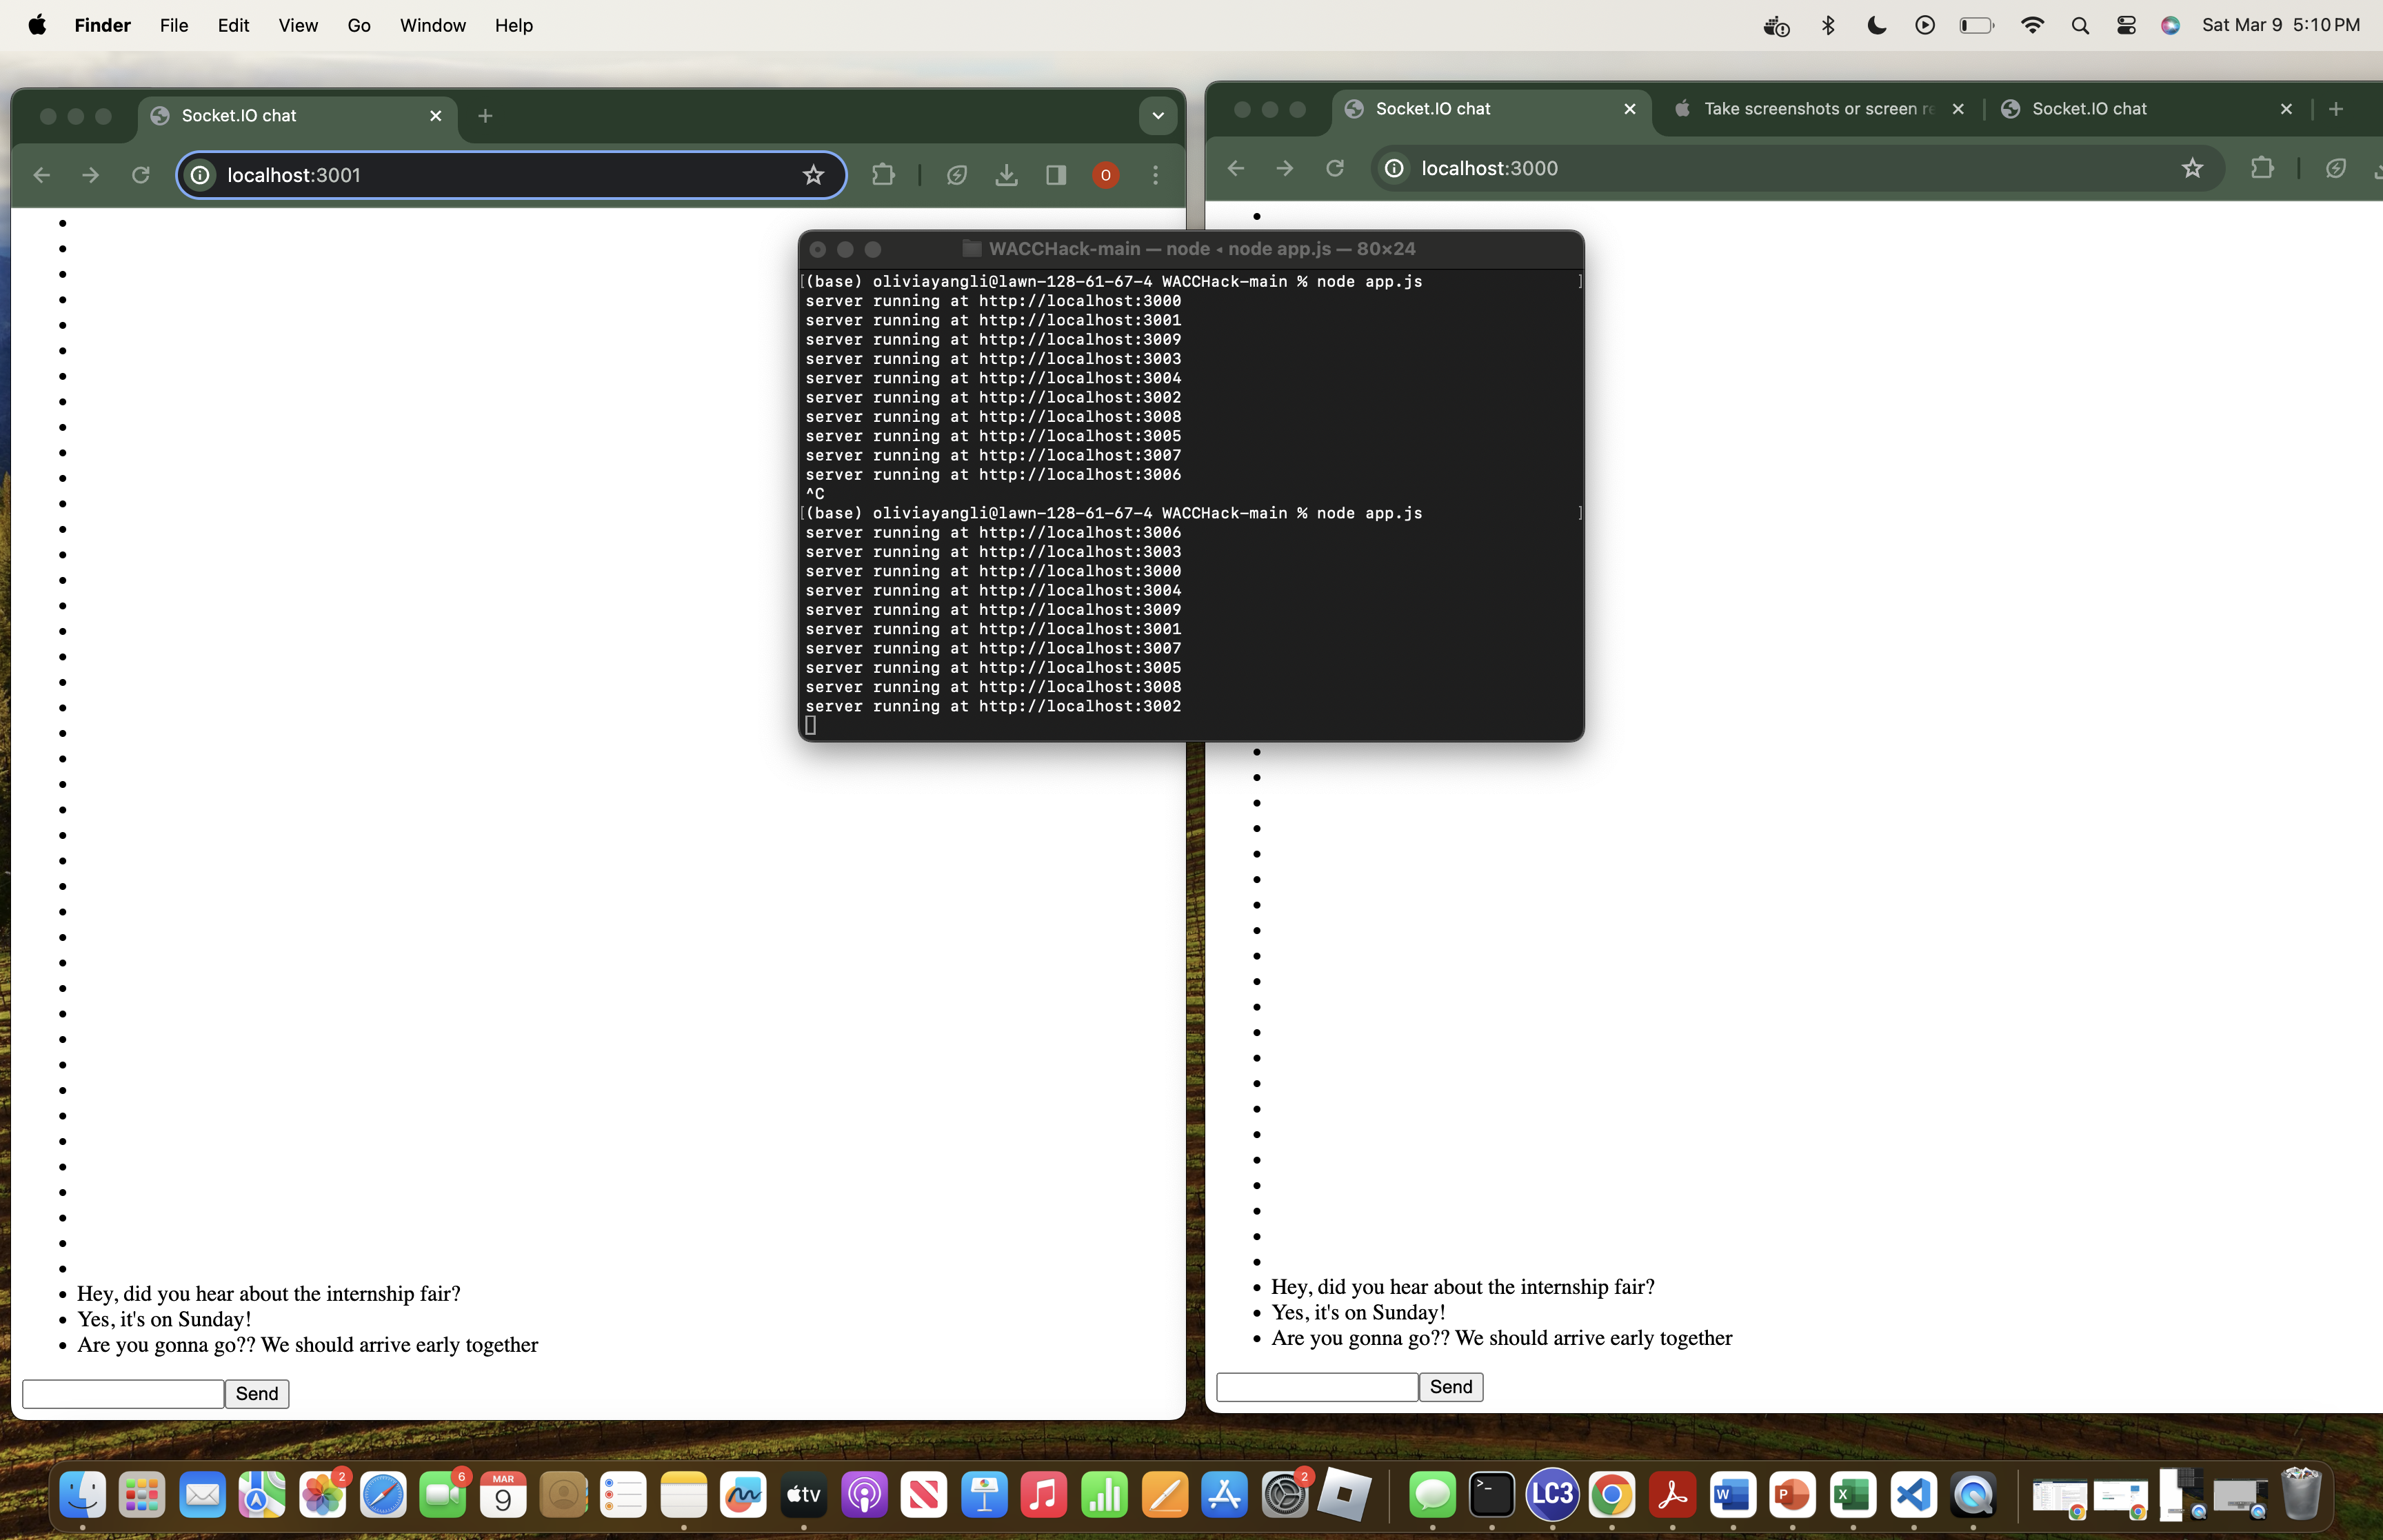The width and height of the screenshot is (2383, 1540).
Task: Open Adobe Acrobat from the Dock
Action: coord(1672,1495)
